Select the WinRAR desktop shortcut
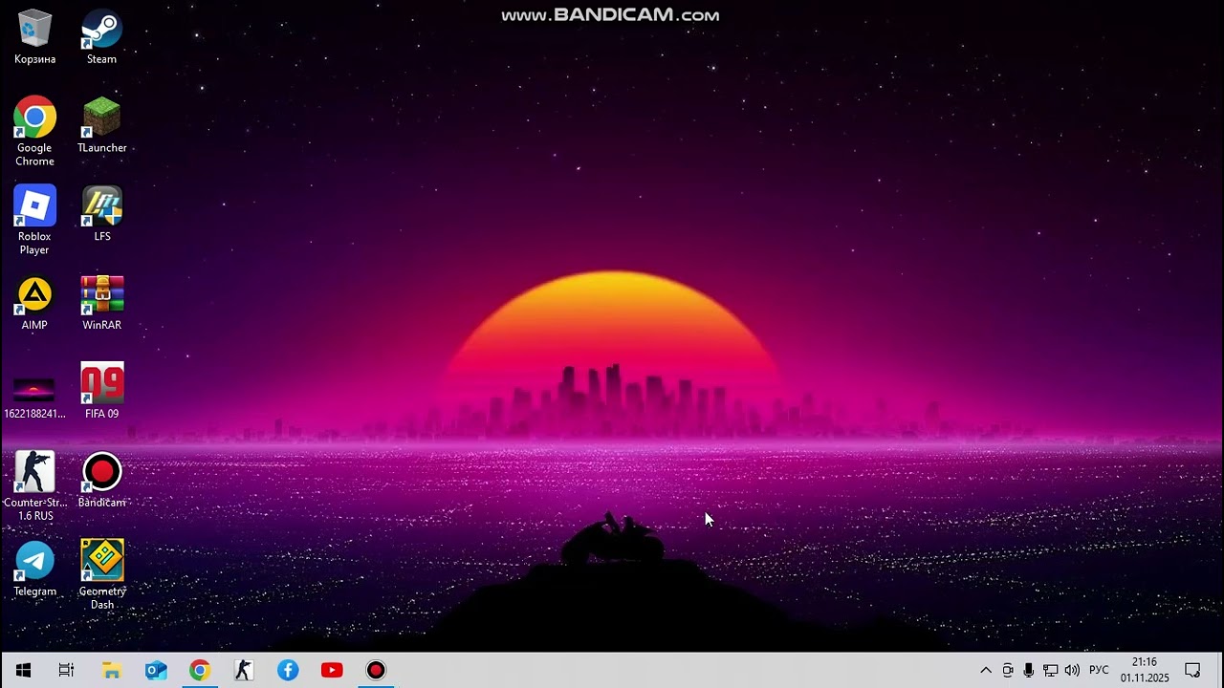This screenshot has height=688, width=1224. [101, 303]
